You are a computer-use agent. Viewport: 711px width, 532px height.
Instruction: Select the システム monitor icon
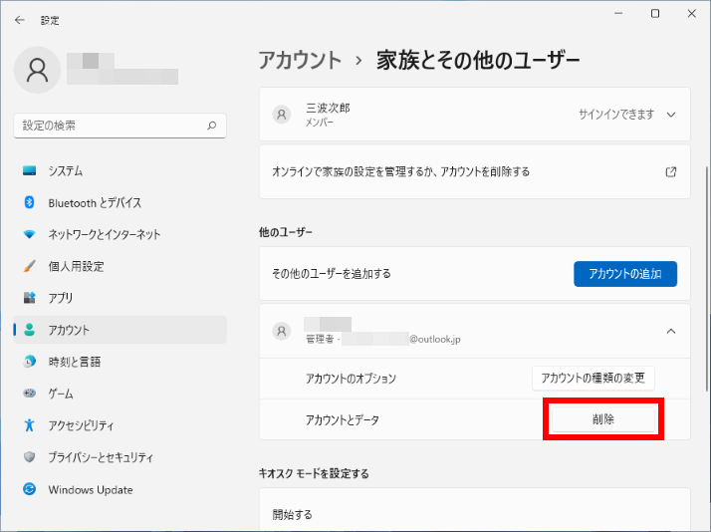point(30,171)
